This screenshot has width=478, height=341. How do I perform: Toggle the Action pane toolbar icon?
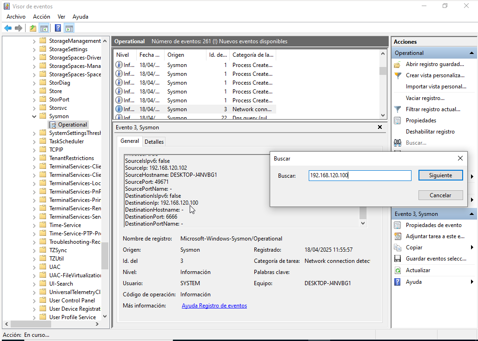pyautogui.click(x=69, y=28)
